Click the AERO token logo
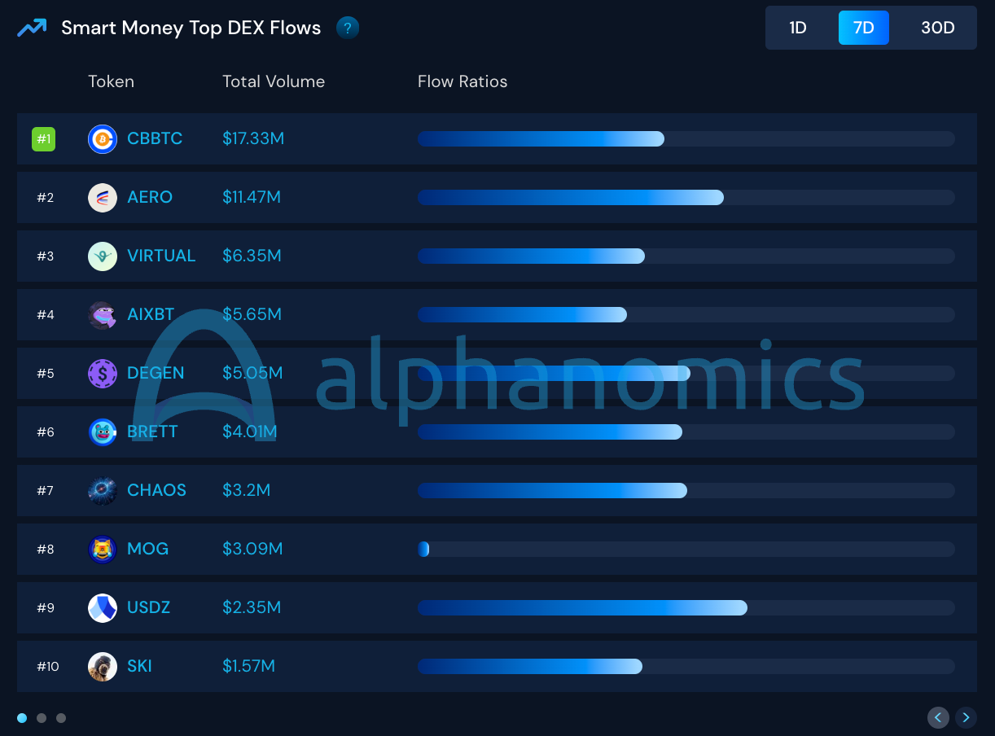This screenshot has height=736, width=995. (103, 198)
